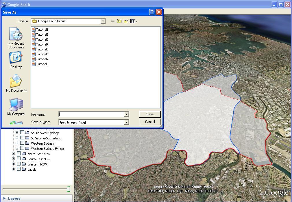The height and width of the screenshot is (202, 292).
Task: Select the Tutorial4 file icon
Action: [x=34, y=44]
